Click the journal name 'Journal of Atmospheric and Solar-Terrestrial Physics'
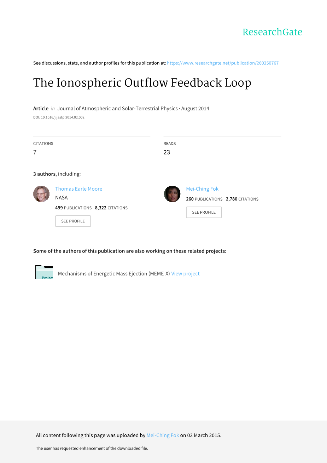This screenshot has height=463, width=327. (117, 109)
